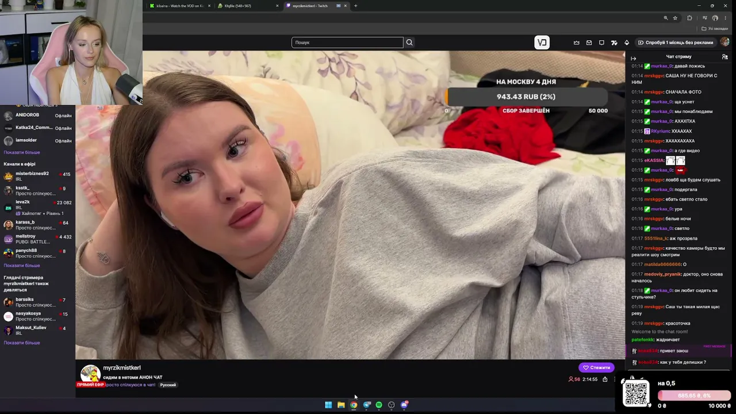Open the barssiks recommended channel
736x414 pixels.
pyautogui.click(x=38, y=302)
